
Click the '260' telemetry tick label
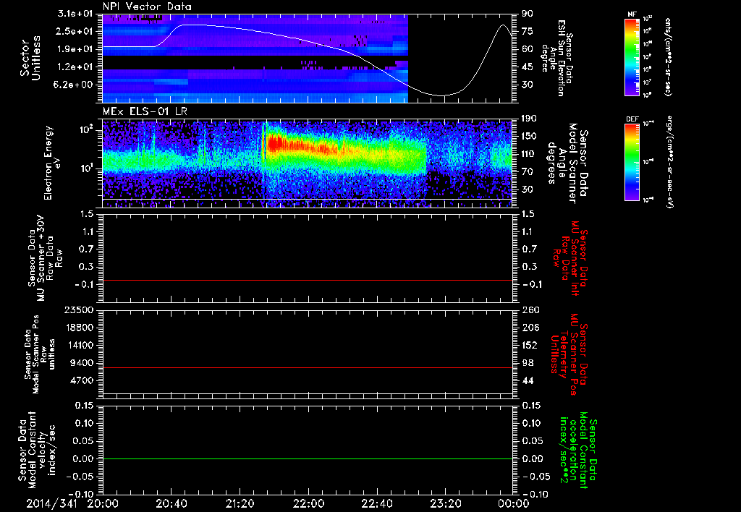click(x=530, y=310)
